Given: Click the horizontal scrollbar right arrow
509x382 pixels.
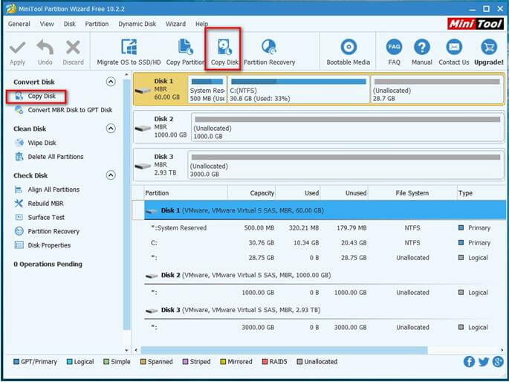Looking at the screenshot, I should tap(502, 350).
